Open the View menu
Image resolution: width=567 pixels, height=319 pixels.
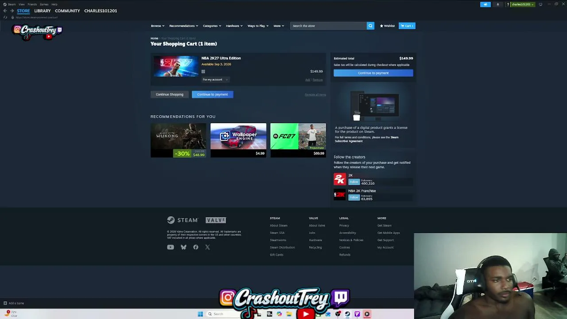pos(21,4)
